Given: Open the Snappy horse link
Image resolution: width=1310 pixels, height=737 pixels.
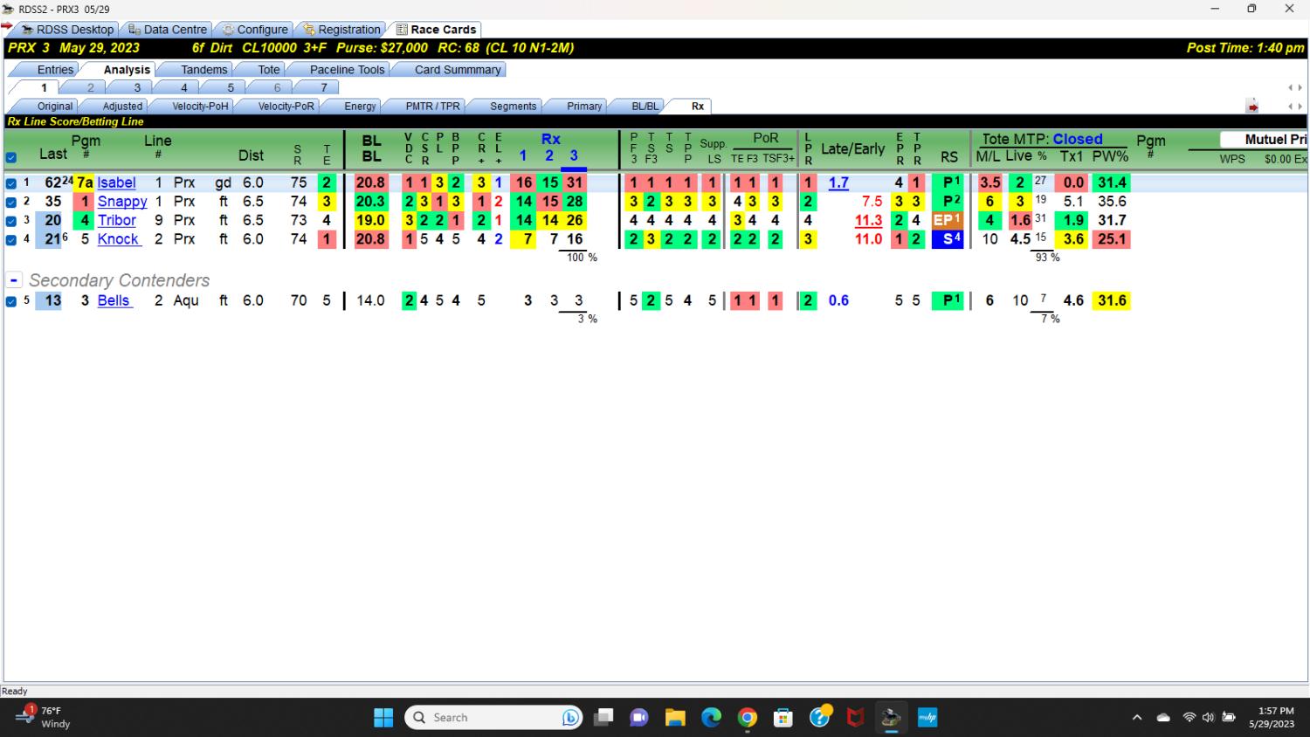Looking at the screenshot, I should click(122, 202).
